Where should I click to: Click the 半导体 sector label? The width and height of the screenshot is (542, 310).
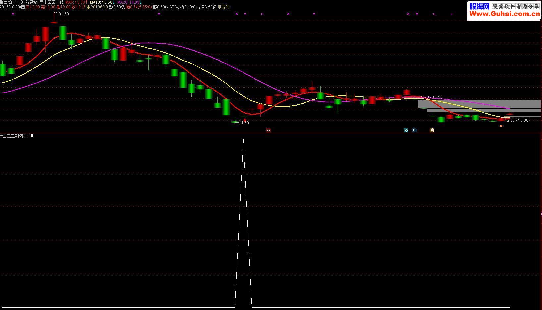coord(223,7)
